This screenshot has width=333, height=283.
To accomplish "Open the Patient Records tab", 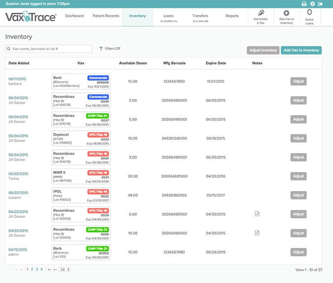I will click(106, 16).
